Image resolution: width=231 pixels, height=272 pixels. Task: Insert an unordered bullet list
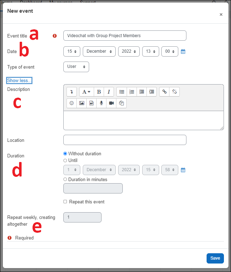pos(122,92)
